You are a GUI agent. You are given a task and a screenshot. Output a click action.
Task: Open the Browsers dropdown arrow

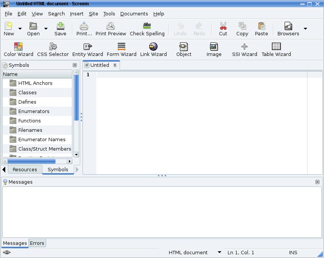coord(305,29)
